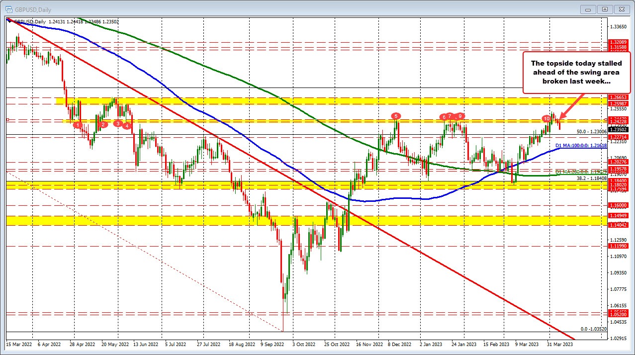Click the 13 Jun 2022 date label
Viewport: 635px width, 355px height.
coord(146,344)
